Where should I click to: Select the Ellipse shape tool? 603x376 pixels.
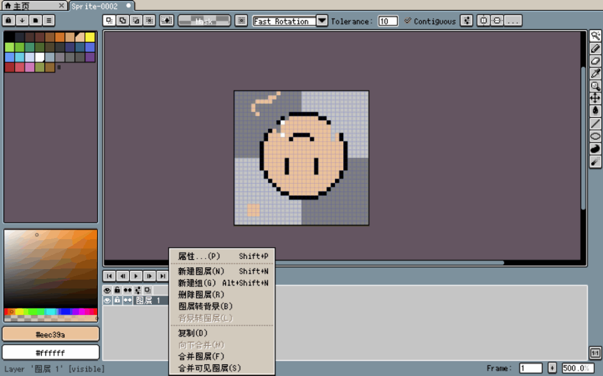coord(595,136)
